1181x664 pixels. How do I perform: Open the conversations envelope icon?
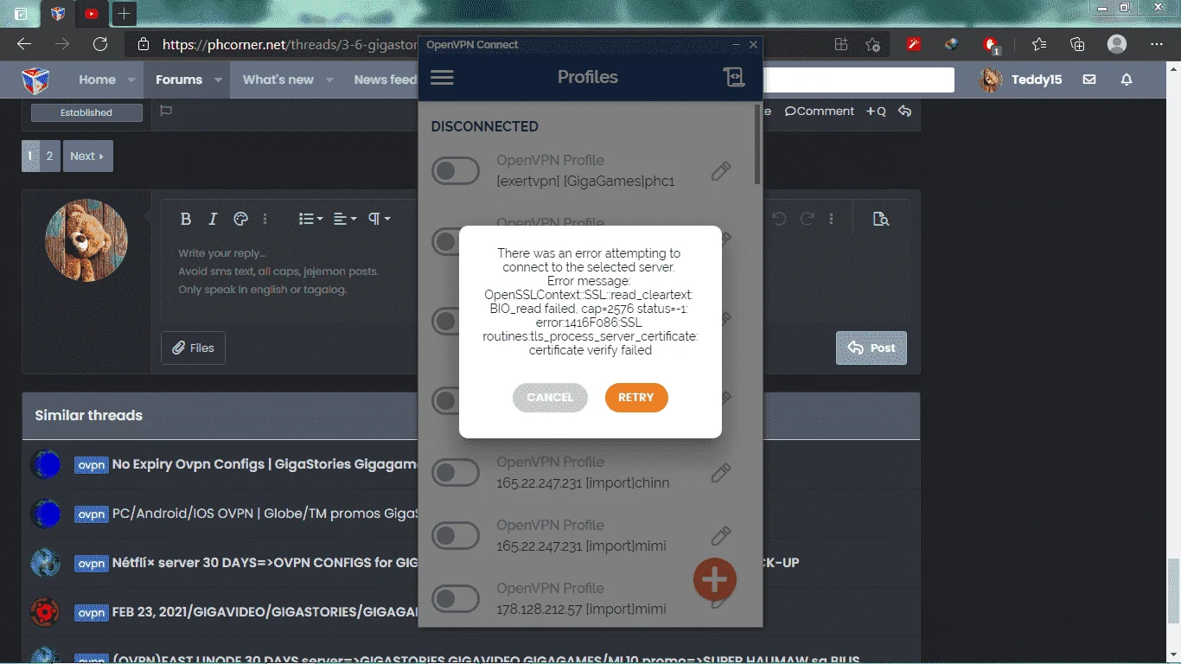[x=1089, y=80]
